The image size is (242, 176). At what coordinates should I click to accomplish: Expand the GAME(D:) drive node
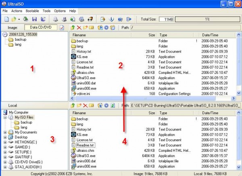tap(5, 147)
